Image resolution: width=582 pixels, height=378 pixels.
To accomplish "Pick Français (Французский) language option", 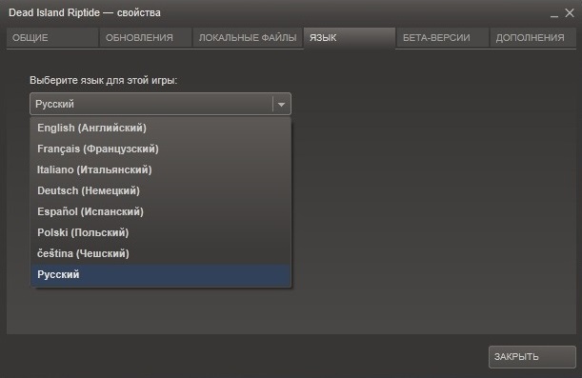I will tap(161, 149).
